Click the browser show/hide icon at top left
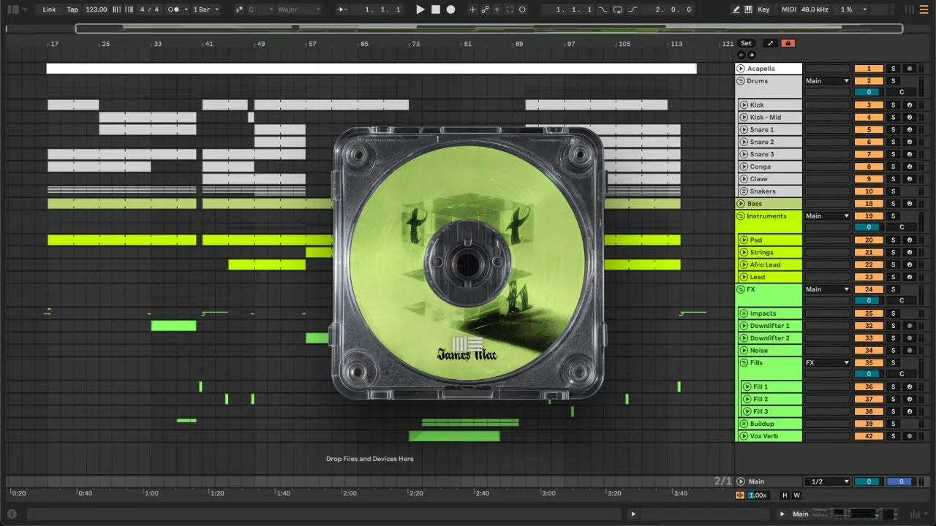Viewport: 936px width, 526px height. pyautogui.click(x=12, y=9)
